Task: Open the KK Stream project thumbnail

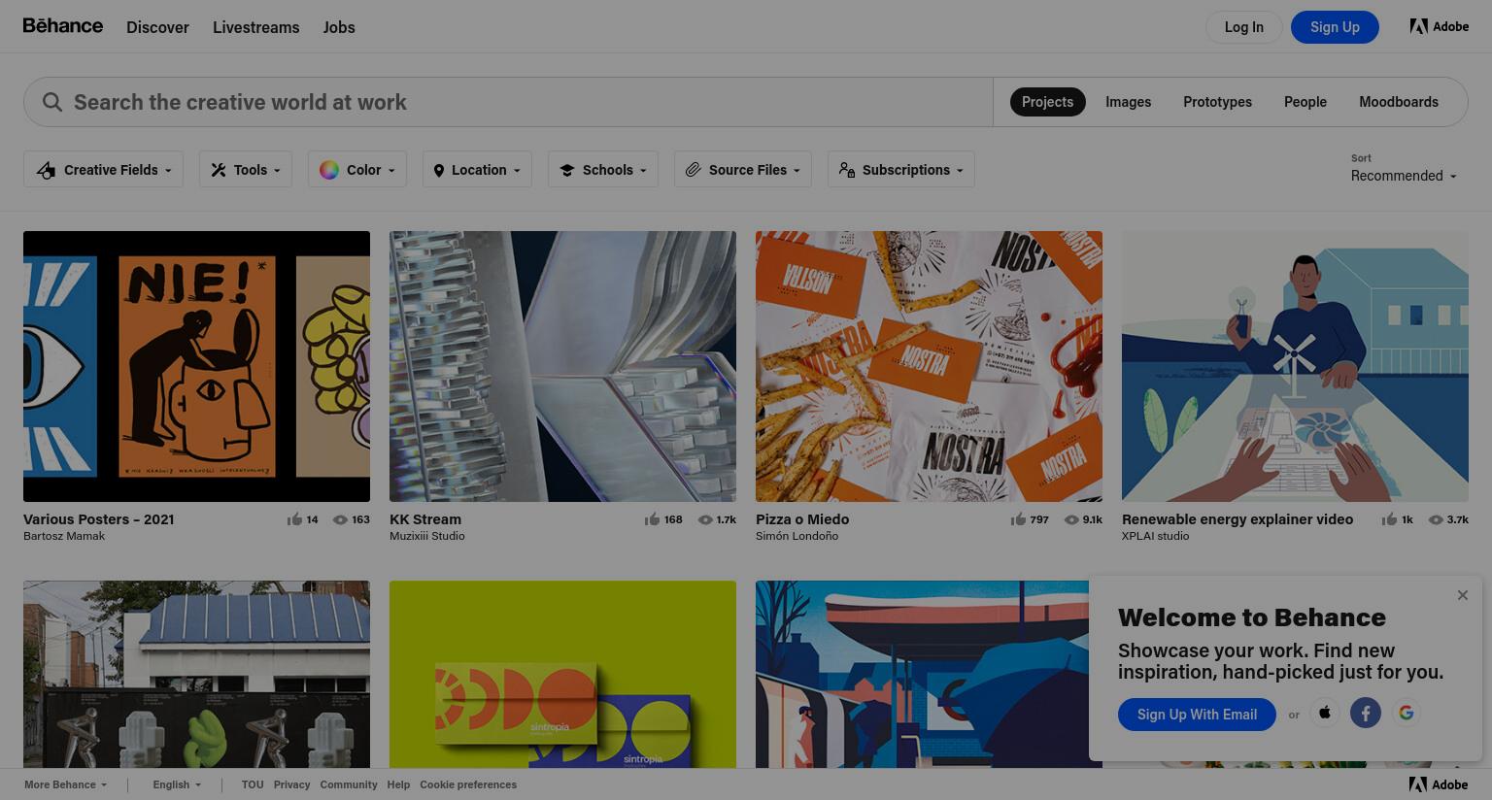Action: pos(562,366)
